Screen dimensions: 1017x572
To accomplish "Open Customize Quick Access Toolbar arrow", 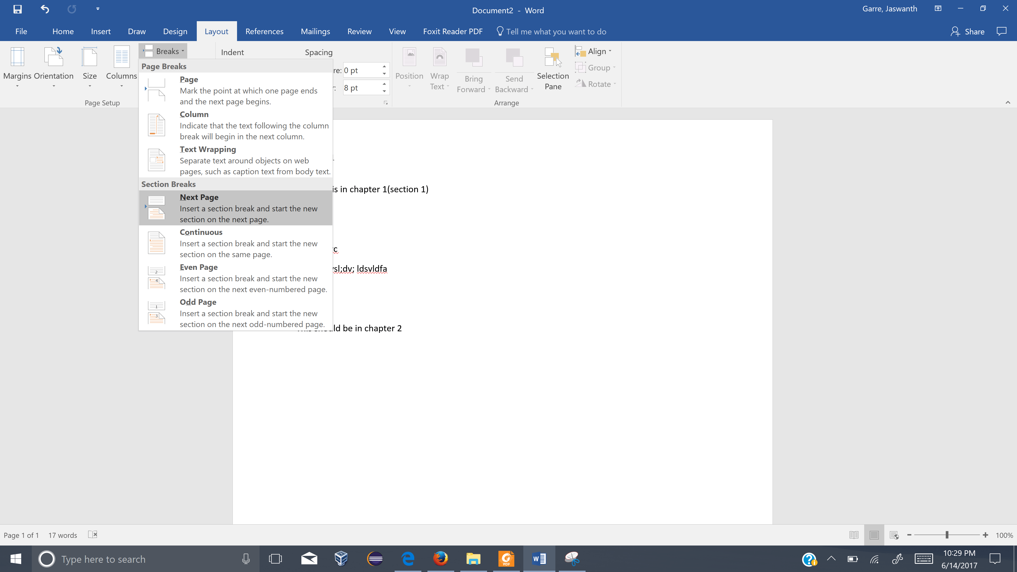I will point(97,9).
